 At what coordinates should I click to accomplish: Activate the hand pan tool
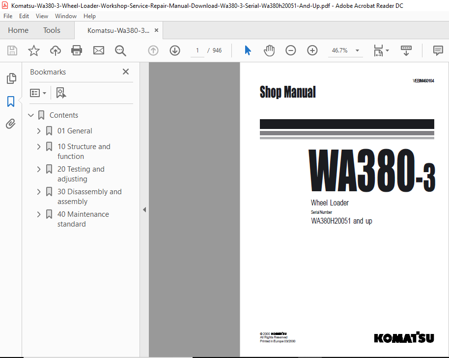(x=269, y=51)
